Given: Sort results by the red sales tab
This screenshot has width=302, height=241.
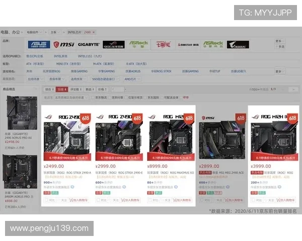Looking at the screenshot, I should (x=62, y=89).
